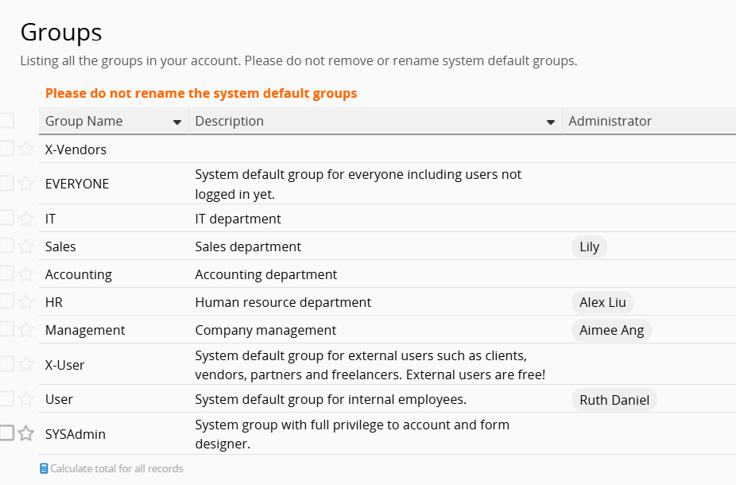The width and height of the screenshot is (736, 485).
Task: Tick the SYSAdmin row checkbox
Action: pos(6,433)
